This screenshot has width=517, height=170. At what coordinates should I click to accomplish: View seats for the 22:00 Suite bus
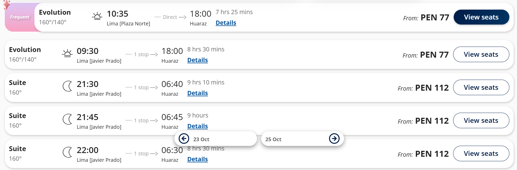click(481, 154)
